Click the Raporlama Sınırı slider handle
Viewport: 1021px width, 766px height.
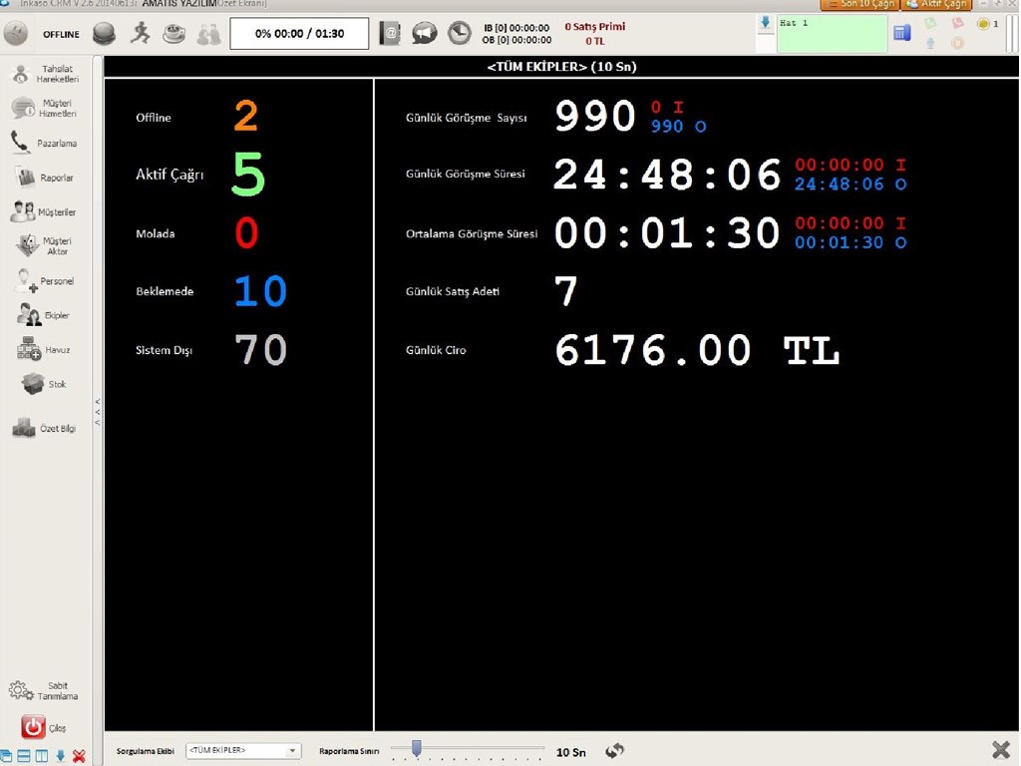[417, 747]
